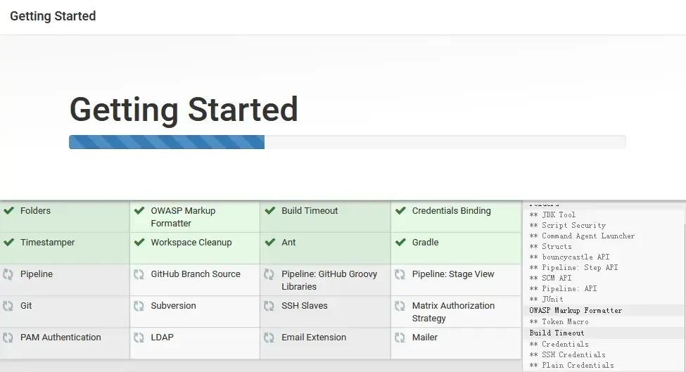Select Matrix Authorization Strategy plugin entry
The height and width of the screenshot is (372, 686).
pyautogui.click(x=452, y=312)
